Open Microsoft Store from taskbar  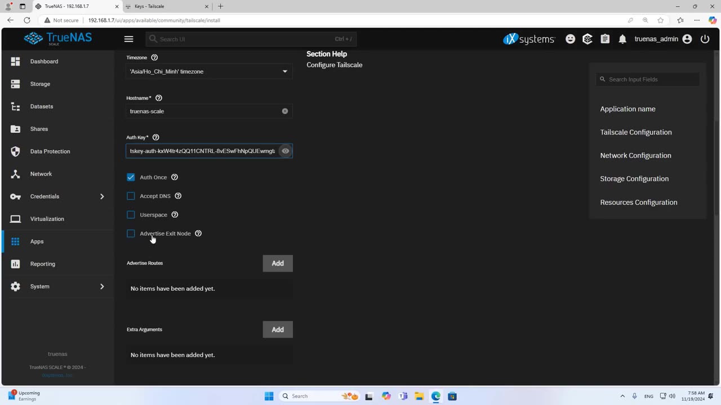point(452,396)
